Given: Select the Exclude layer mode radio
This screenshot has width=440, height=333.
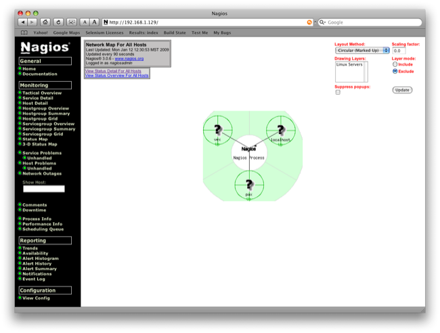Looking at the screenshot, I should click(395, 71).
